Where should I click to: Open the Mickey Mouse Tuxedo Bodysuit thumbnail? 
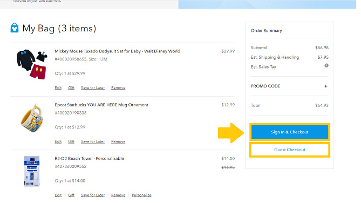[x=32, y=64]
